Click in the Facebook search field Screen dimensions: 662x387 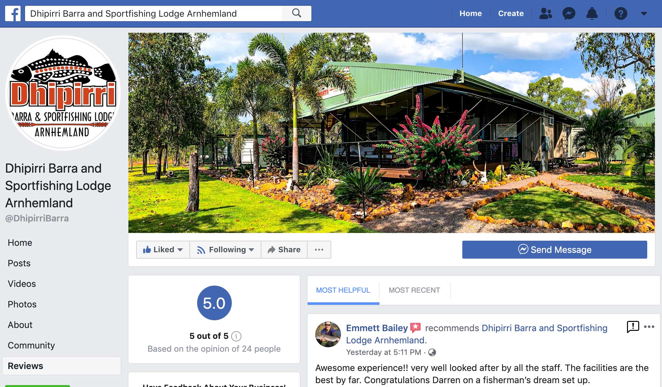point(153,13)
